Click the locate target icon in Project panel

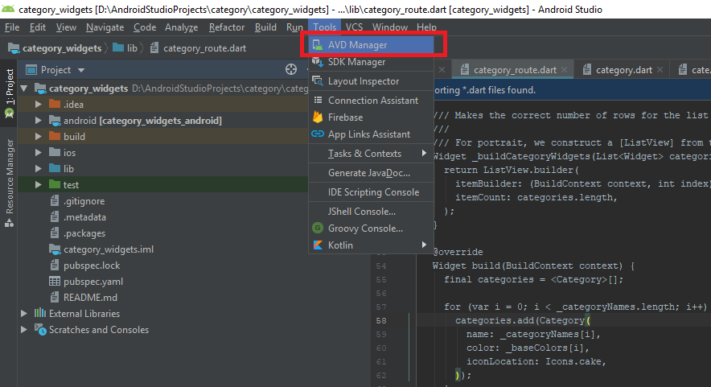coord(291,70)
